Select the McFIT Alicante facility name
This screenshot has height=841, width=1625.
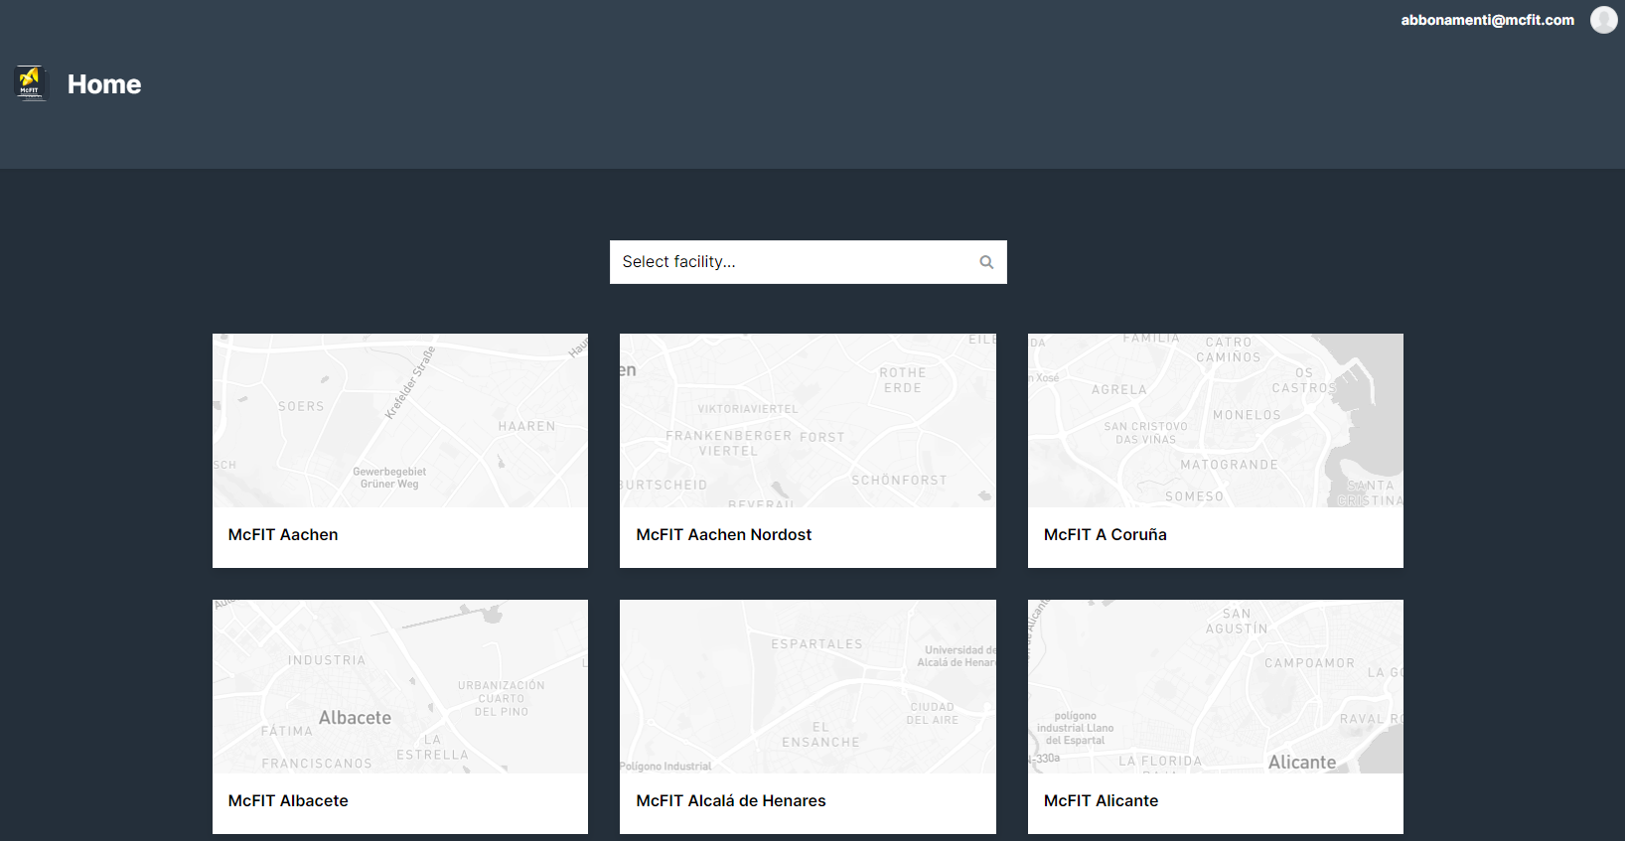(1101, 800)
